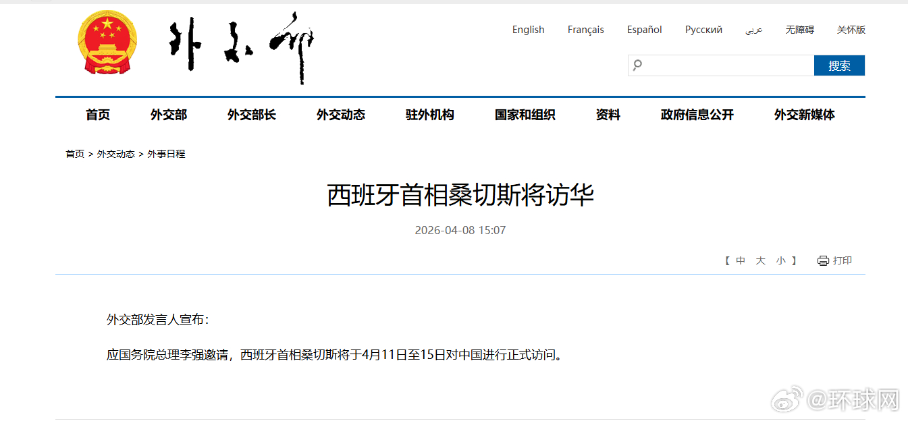908x421 pixels.
Task: Open the 外交动态 navigation item
Action: point(340,115)
